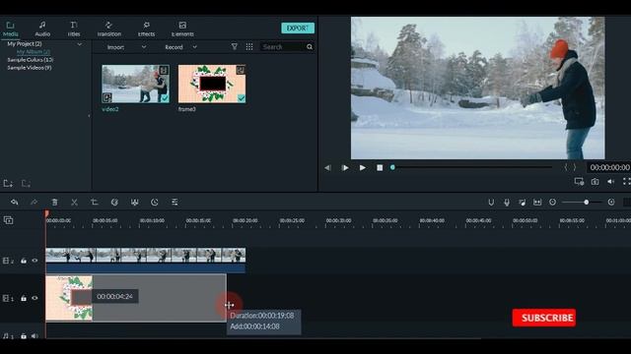Open the Duration timer icon
This screenshot has height=354, width=631.
point(155,202)
